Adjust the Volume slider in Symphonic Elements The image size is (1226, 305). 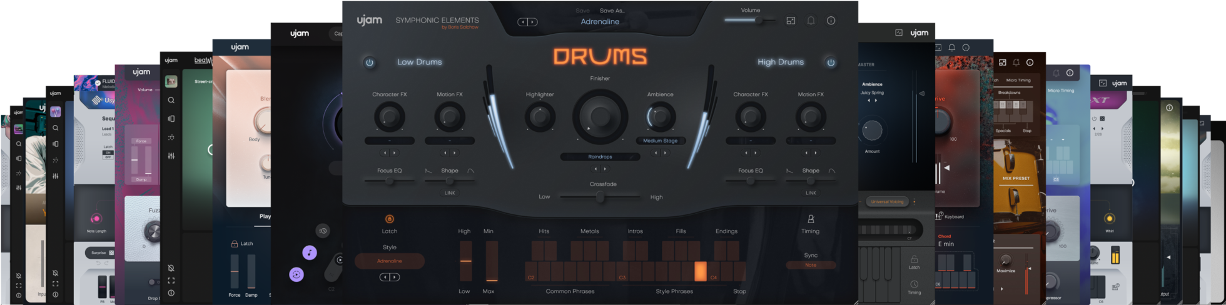[750, 20]
